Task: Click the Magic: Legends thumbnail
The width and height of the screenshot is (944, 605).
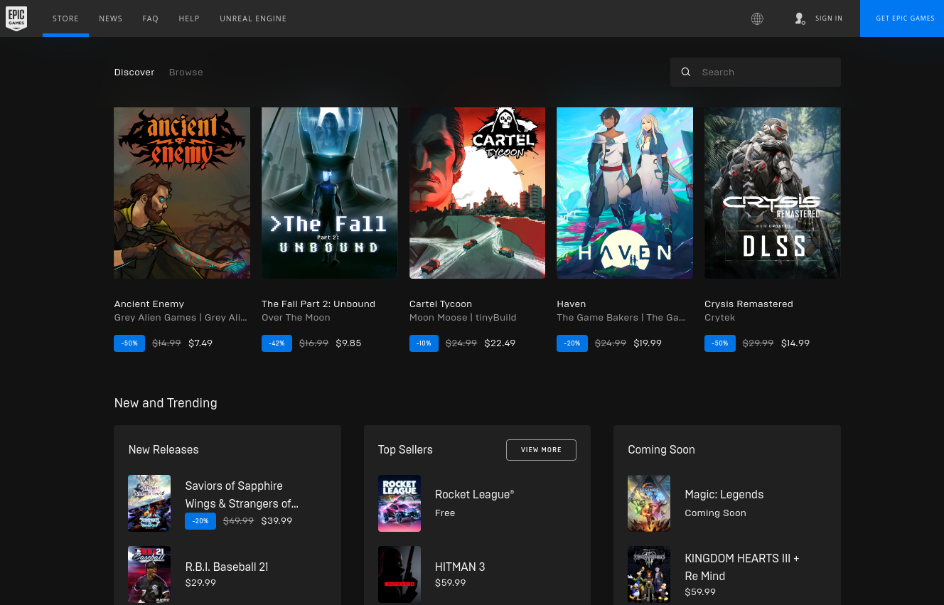Action: tap(649, 503)
